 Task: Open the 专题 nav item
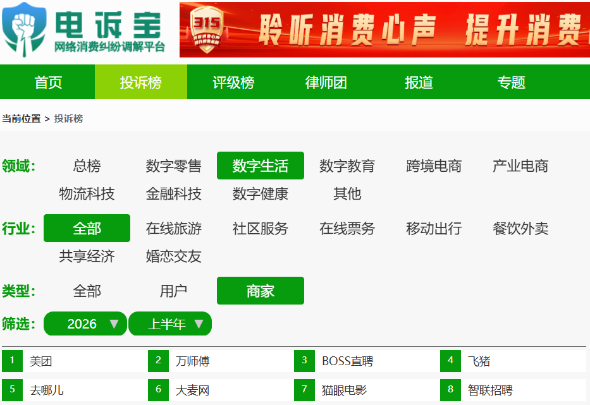(x=511, y=82)
